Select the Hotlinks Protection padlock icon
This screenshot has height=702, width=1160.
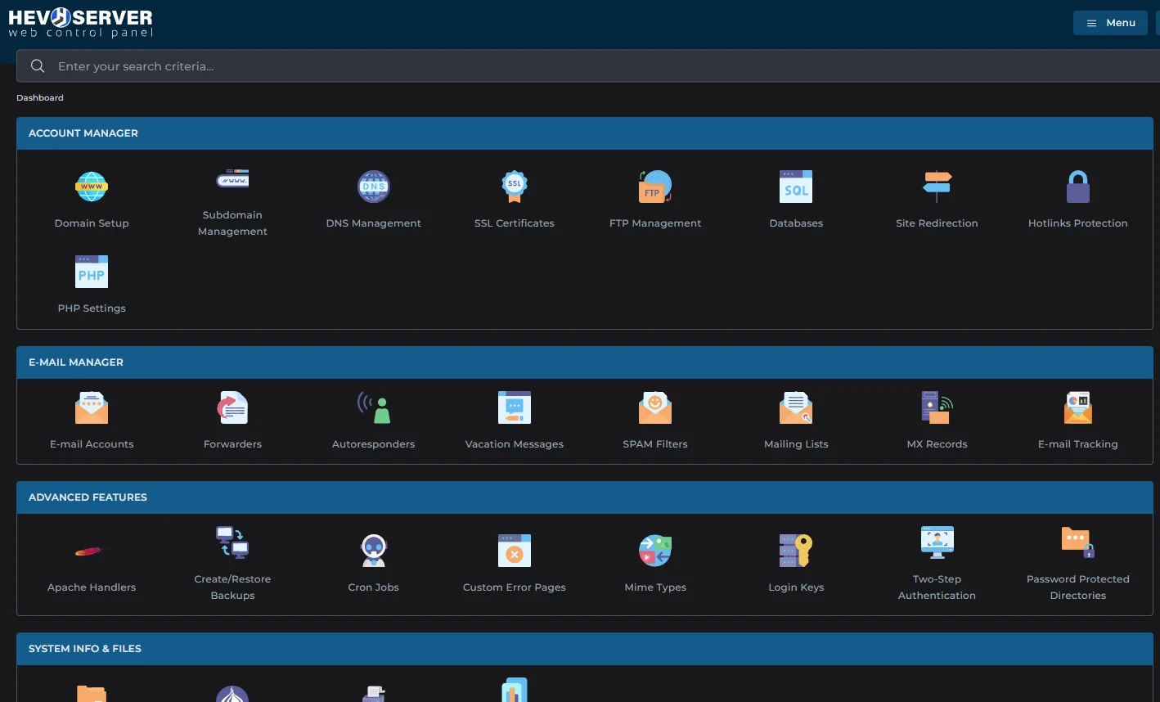[x=1077, y=187]
